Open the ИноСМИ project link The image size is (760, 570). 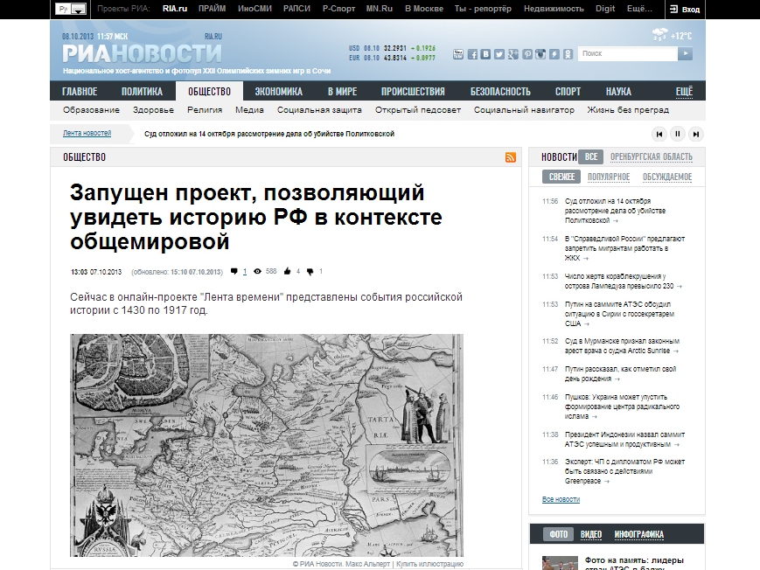(254, 9)
